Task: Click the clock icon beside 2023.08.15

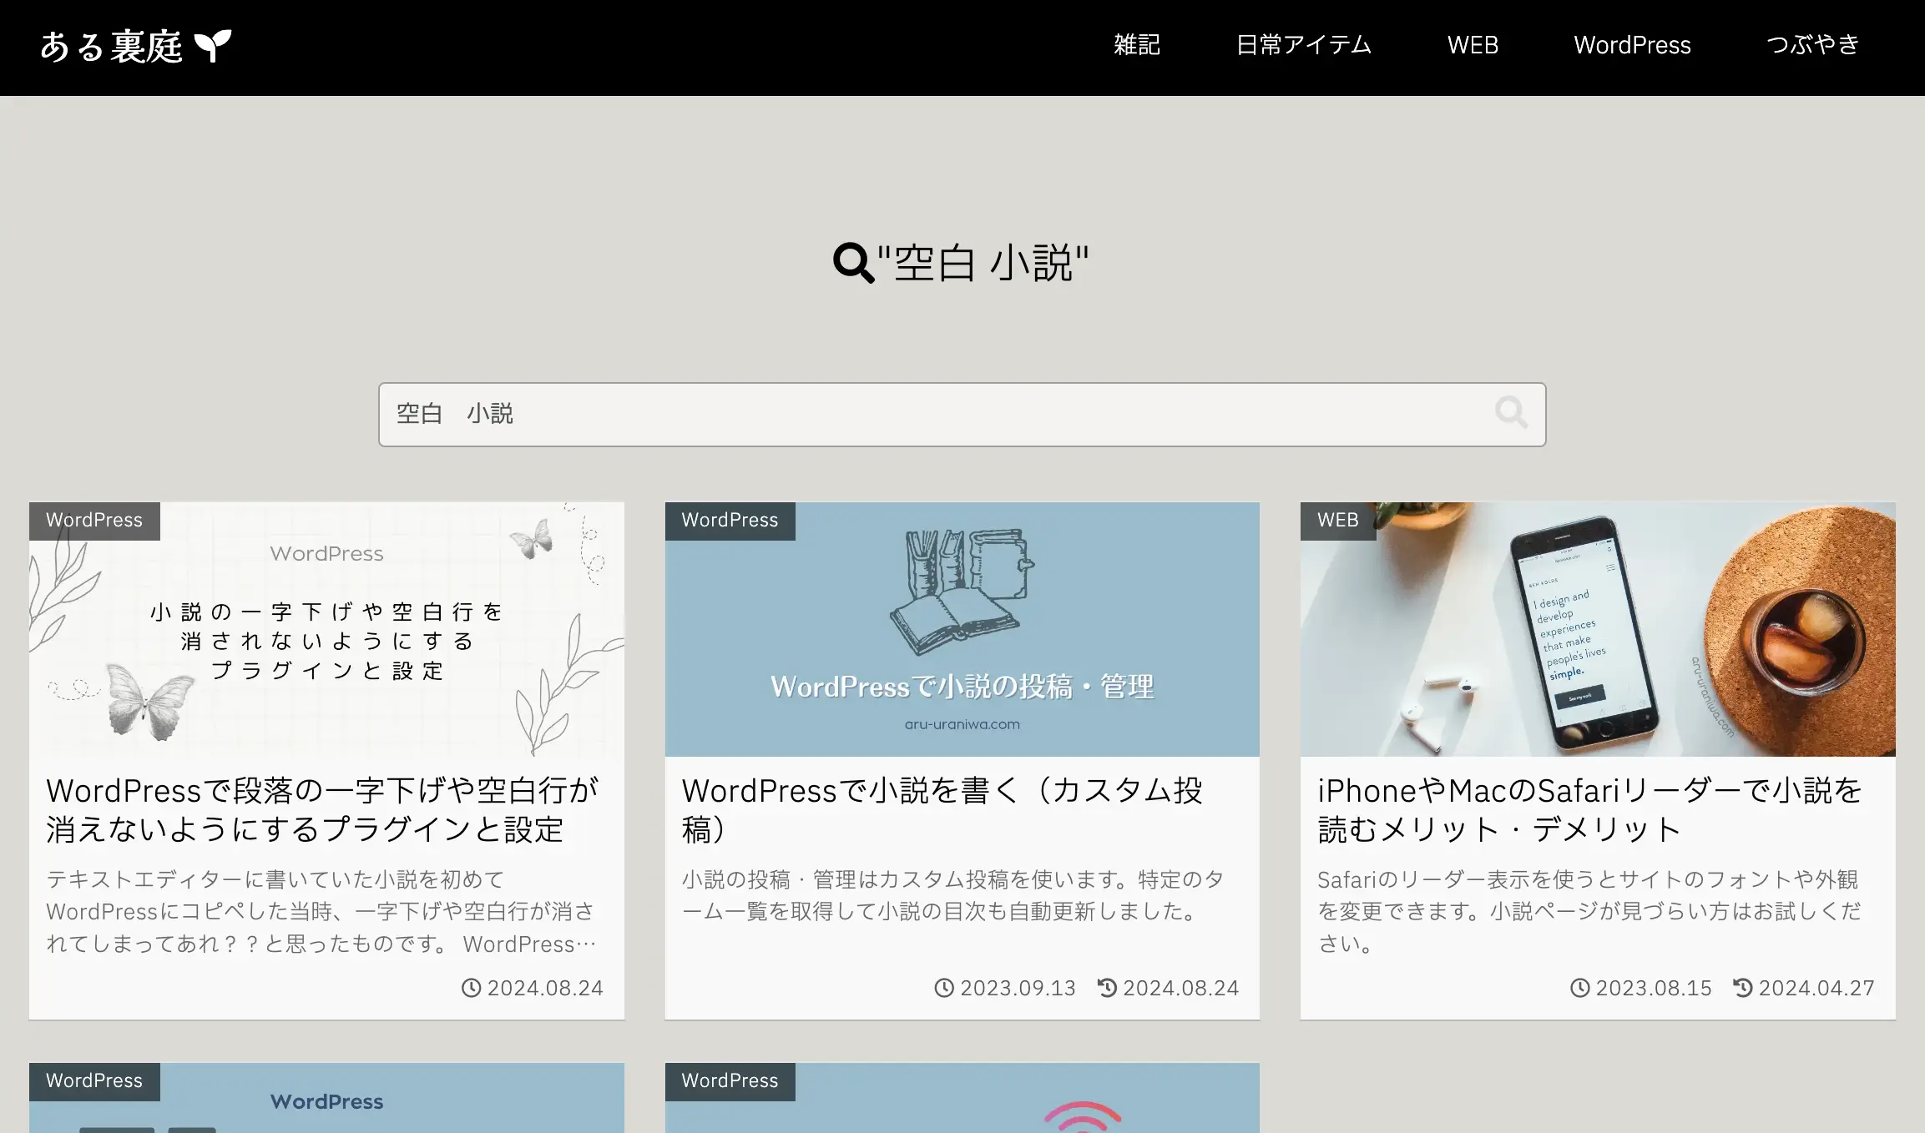Action: point(1580,988)
